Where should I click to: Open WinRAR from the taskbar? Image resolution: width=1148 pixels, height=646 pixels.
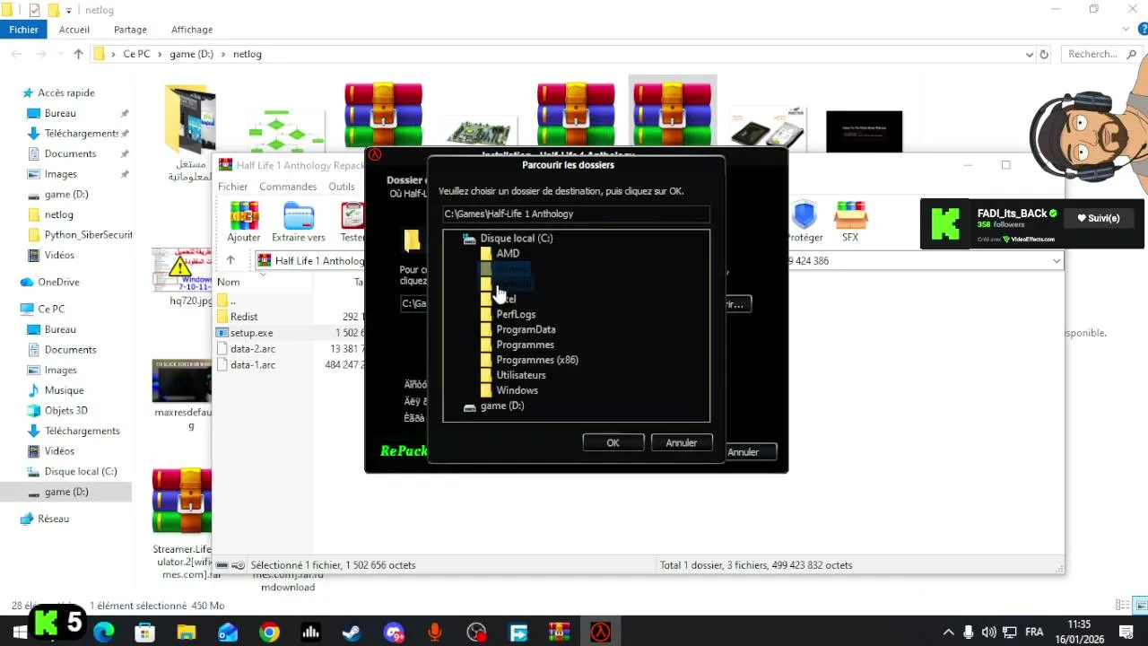[x=559, y=633]
